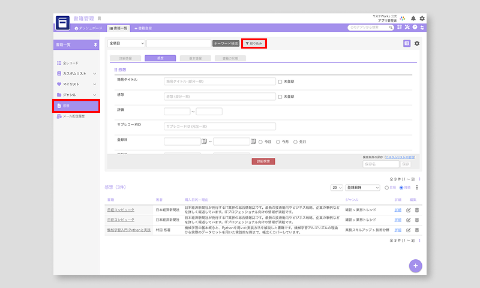Switch to the 書籍一覧 tab

tap(118, 28)
